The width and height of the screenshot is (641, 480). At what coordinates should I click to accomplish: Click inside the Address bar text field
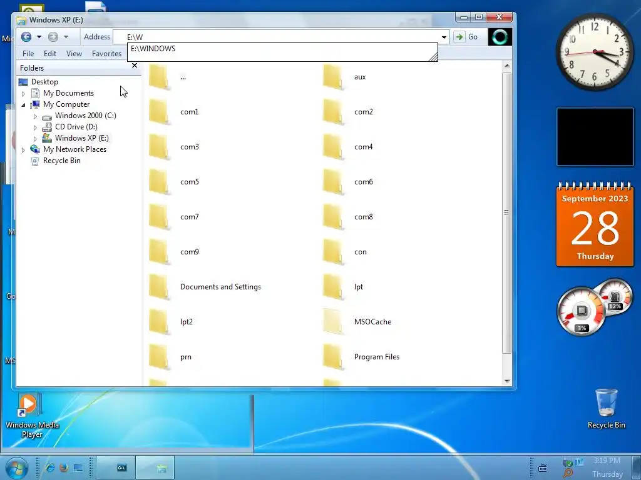pyautogui.click(x=276, y=37)
